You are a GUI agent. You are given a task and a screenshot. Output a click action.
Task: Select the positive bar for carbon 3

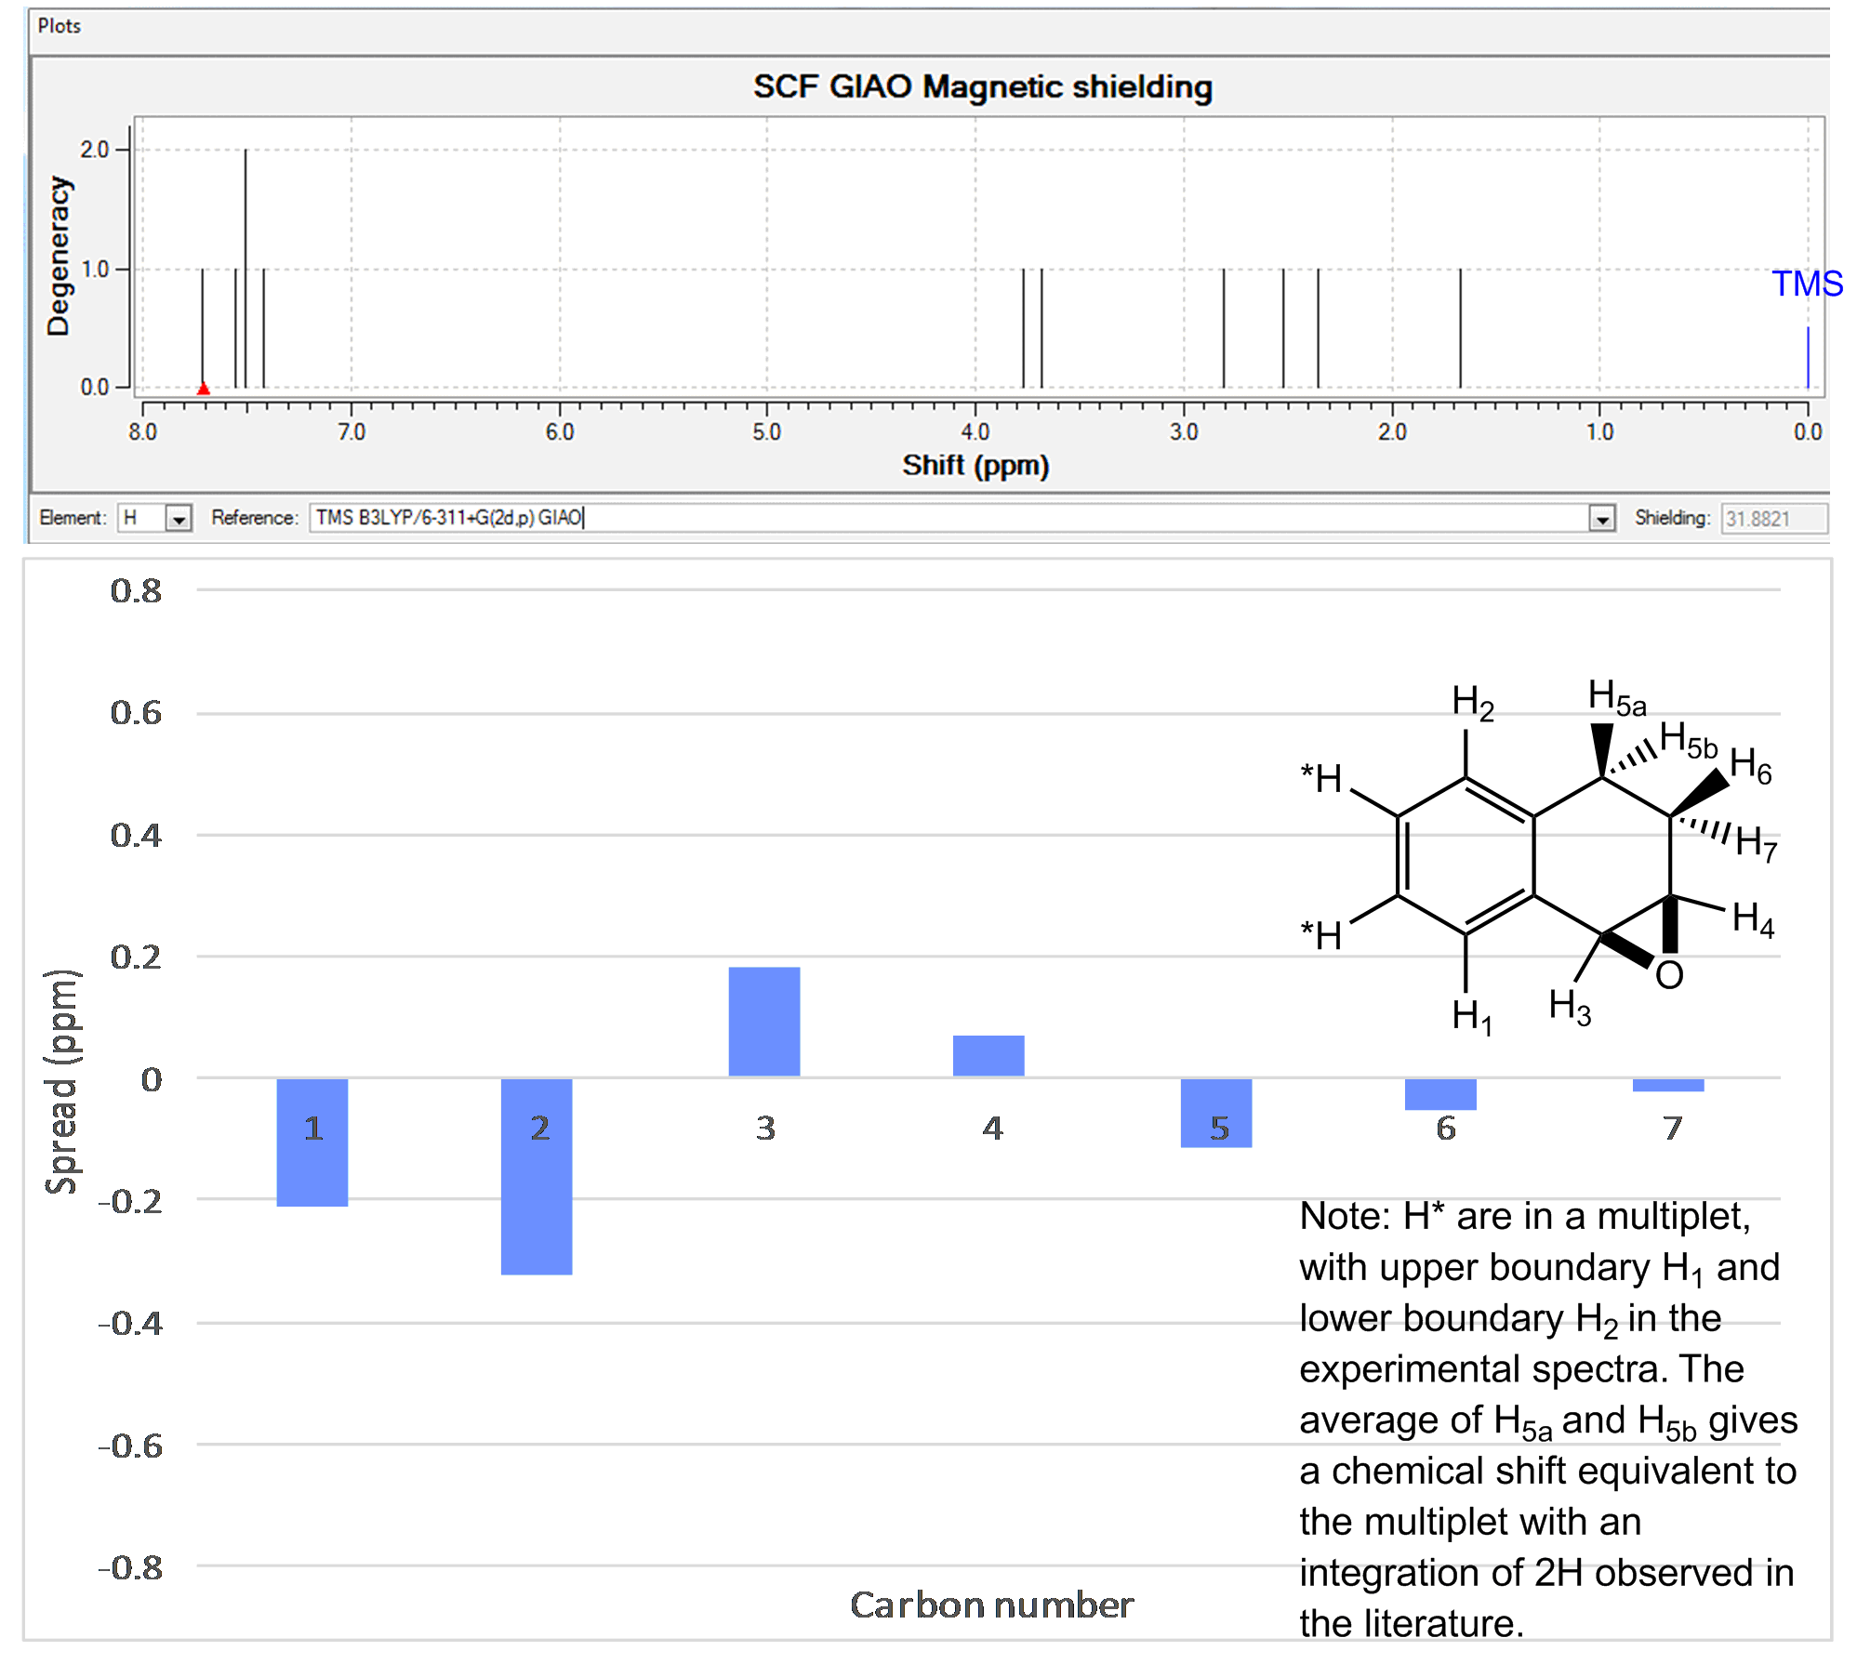tap(763, 1022)
